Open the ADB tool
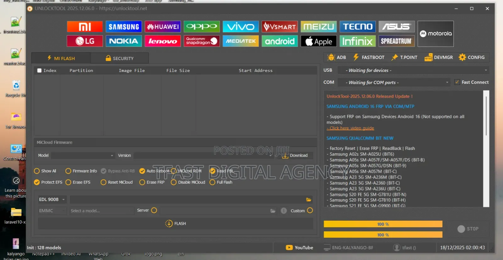This screenshot has height=260, width=503. 337,57
